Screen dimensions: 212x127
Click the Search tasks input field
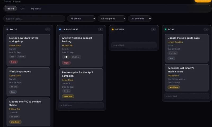(34, 19)
